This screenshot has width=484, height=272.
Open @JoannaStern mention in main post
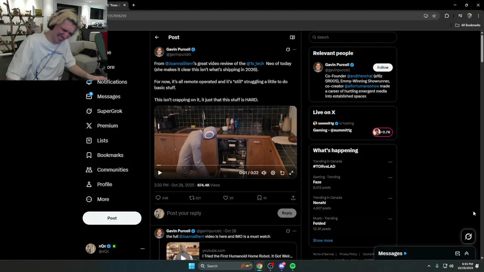point(179,63)
